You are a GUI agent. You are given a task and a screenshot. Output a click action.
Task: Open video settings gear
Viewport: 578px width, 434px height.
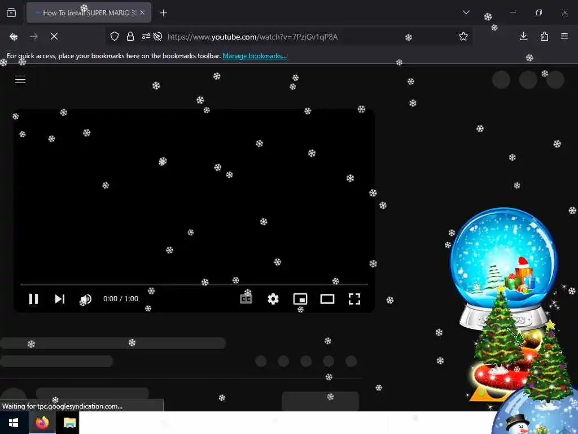pos(273,299)
